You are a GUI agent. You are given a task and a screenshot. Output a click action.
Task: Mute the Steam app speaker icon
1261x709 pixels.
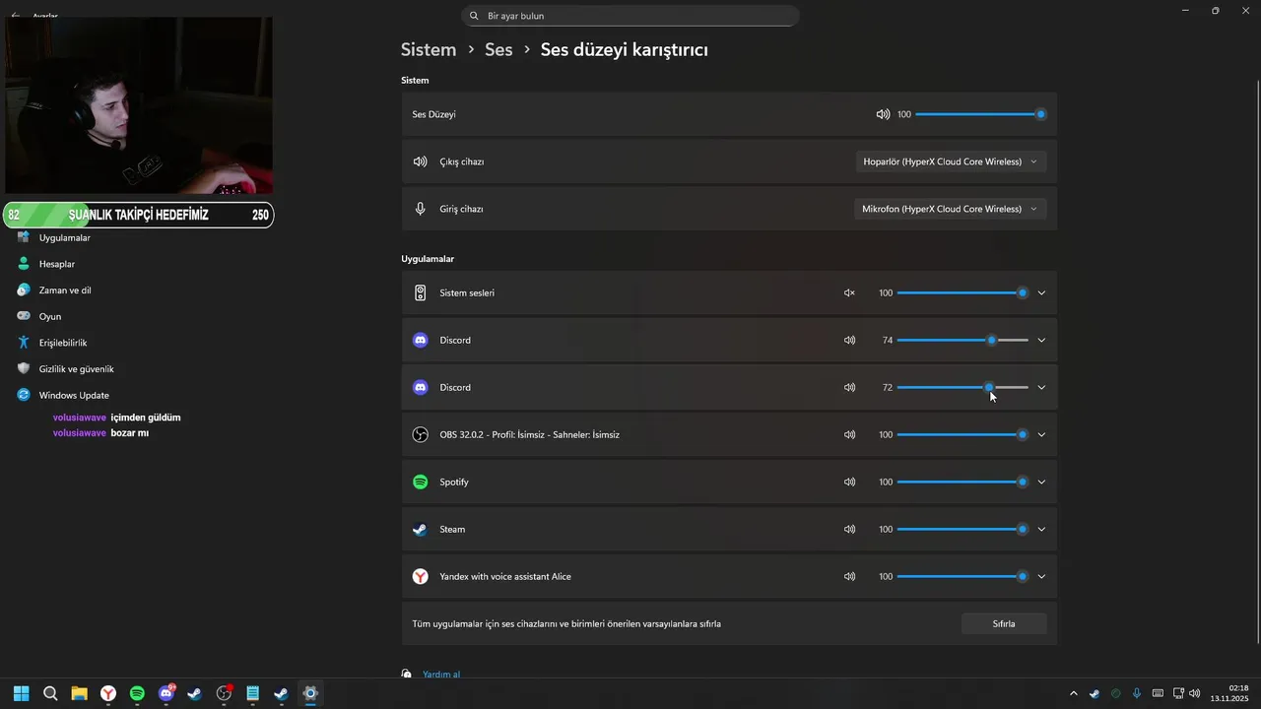pos(849,530)
